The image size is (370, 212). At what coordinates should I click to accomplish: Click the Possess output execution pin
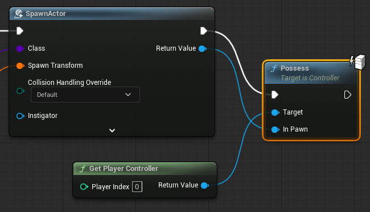tap(348, 95)
